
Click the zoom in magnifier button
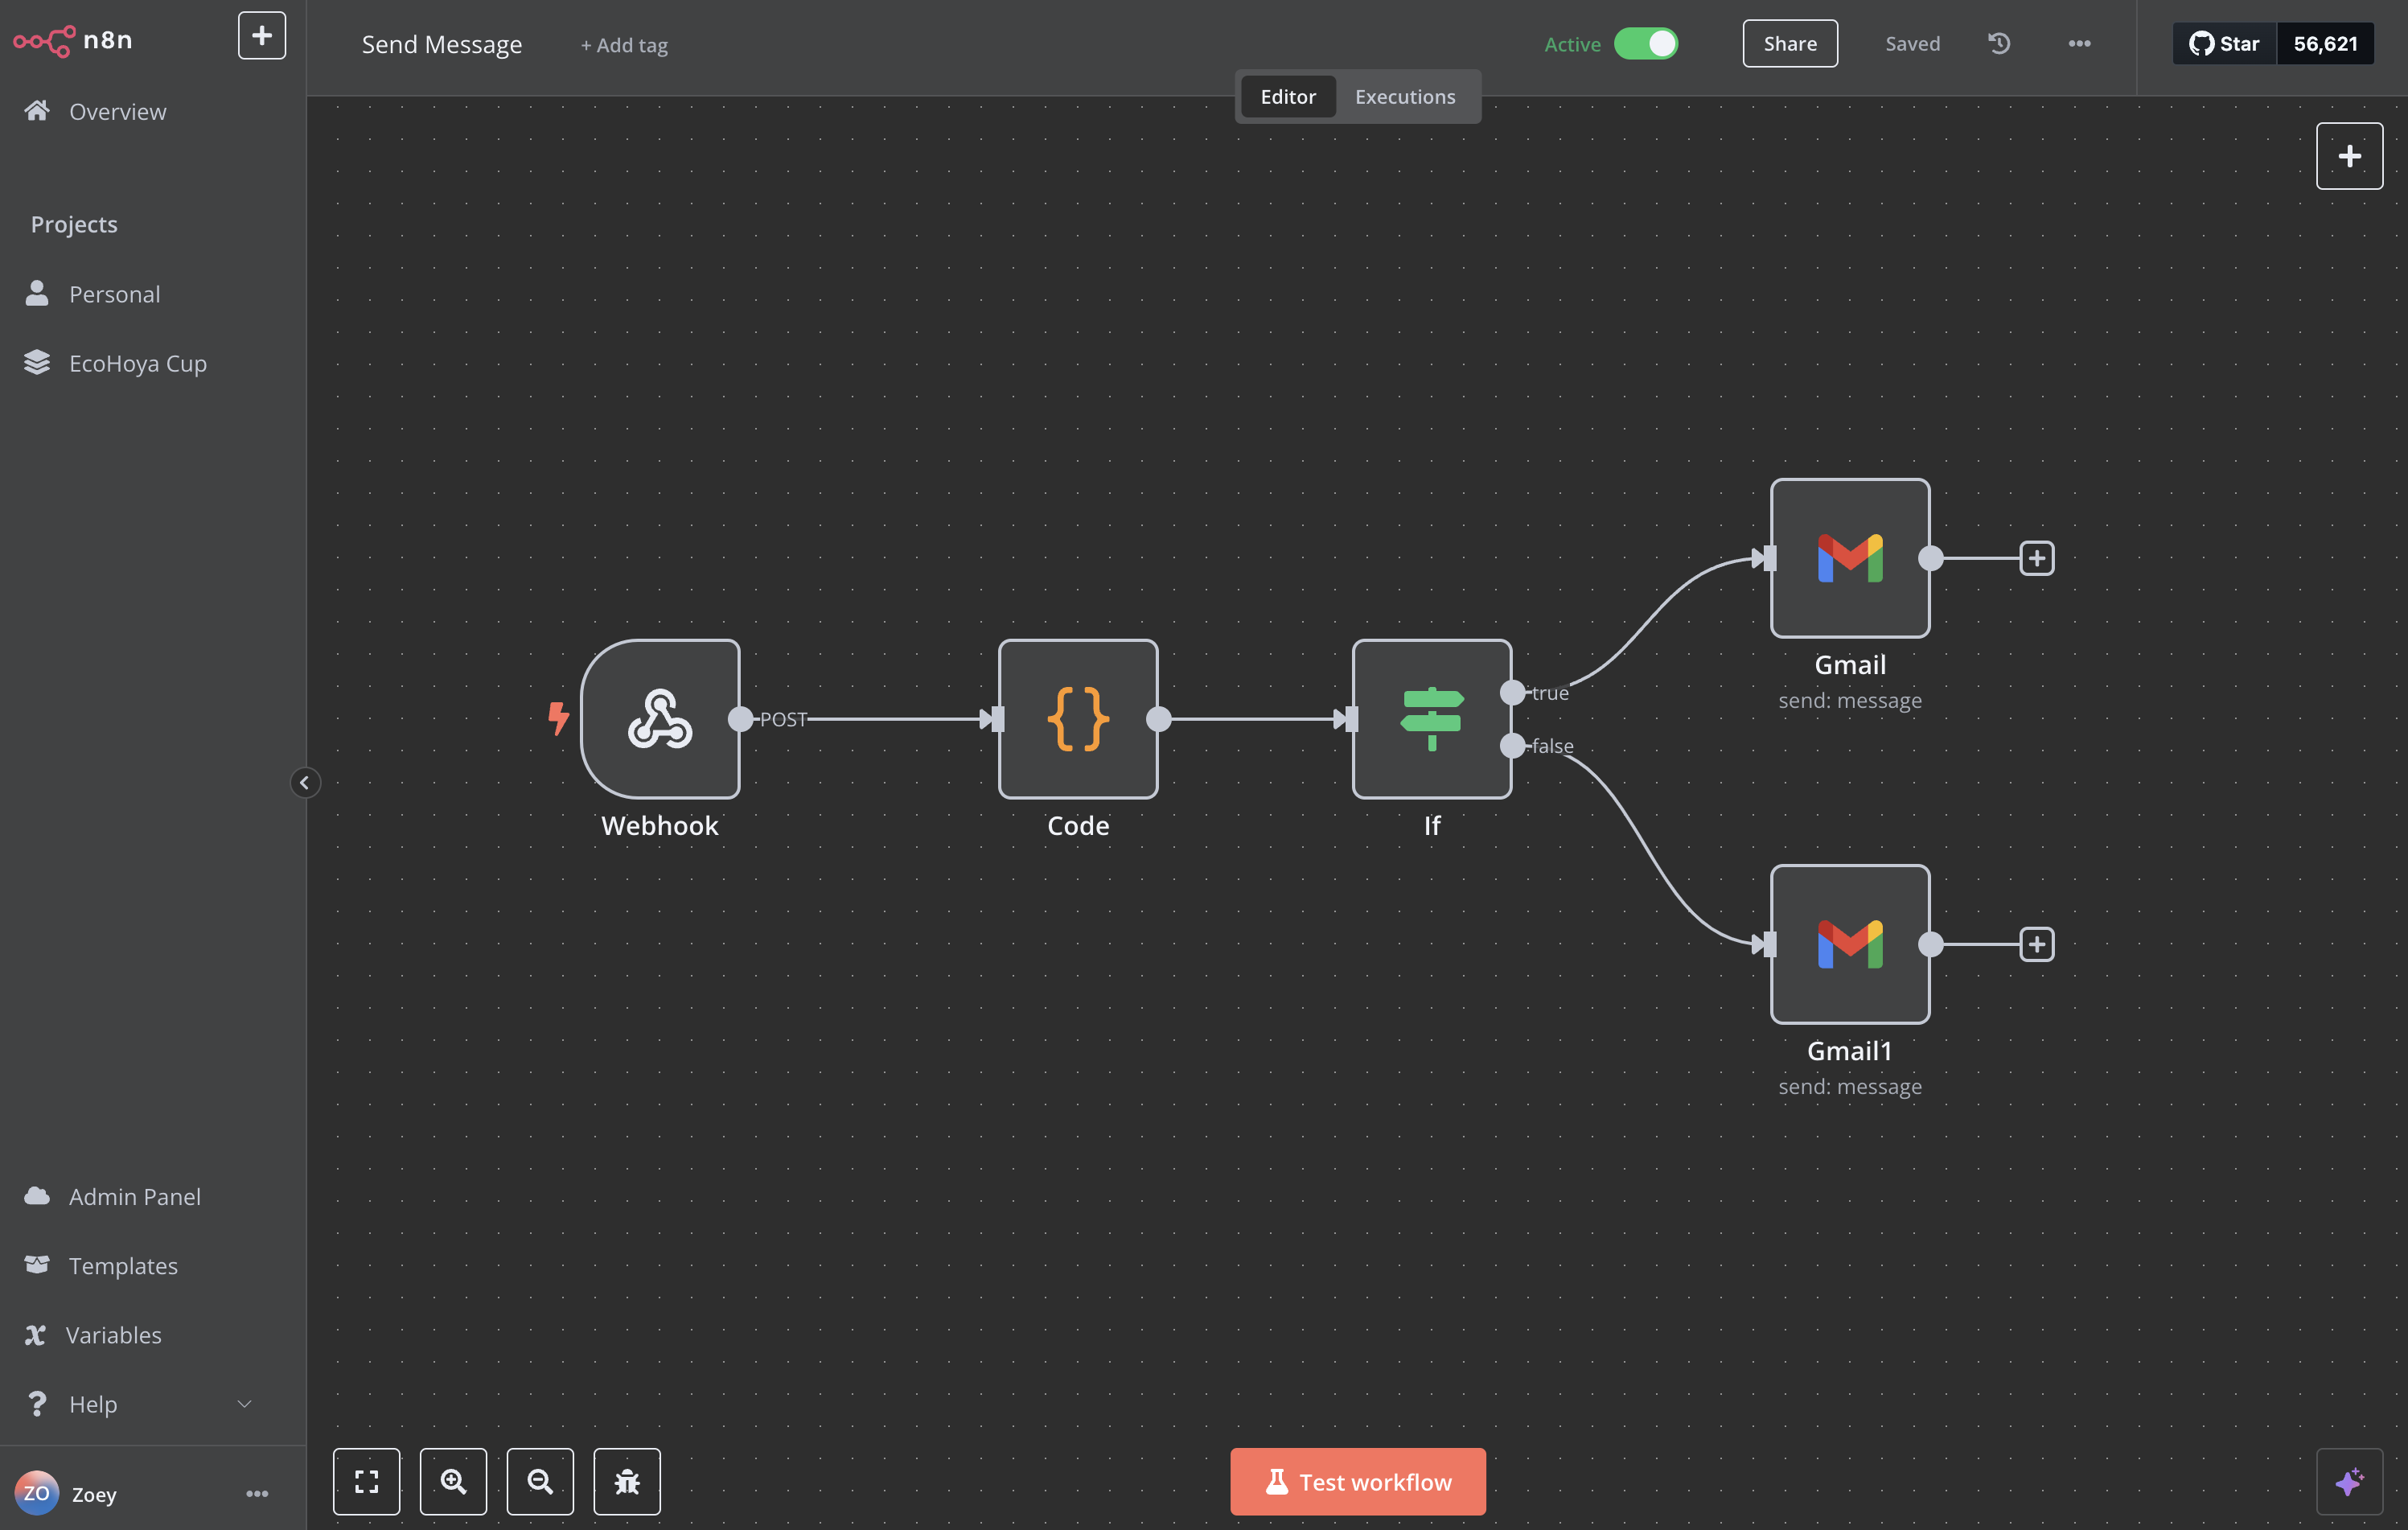[453, 1481]
